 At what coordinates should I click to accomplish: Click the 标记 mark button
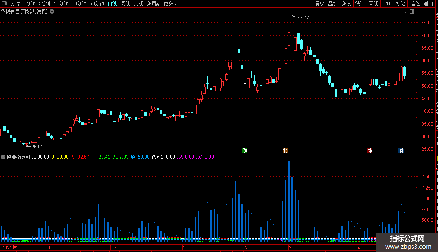pos(400,3)
